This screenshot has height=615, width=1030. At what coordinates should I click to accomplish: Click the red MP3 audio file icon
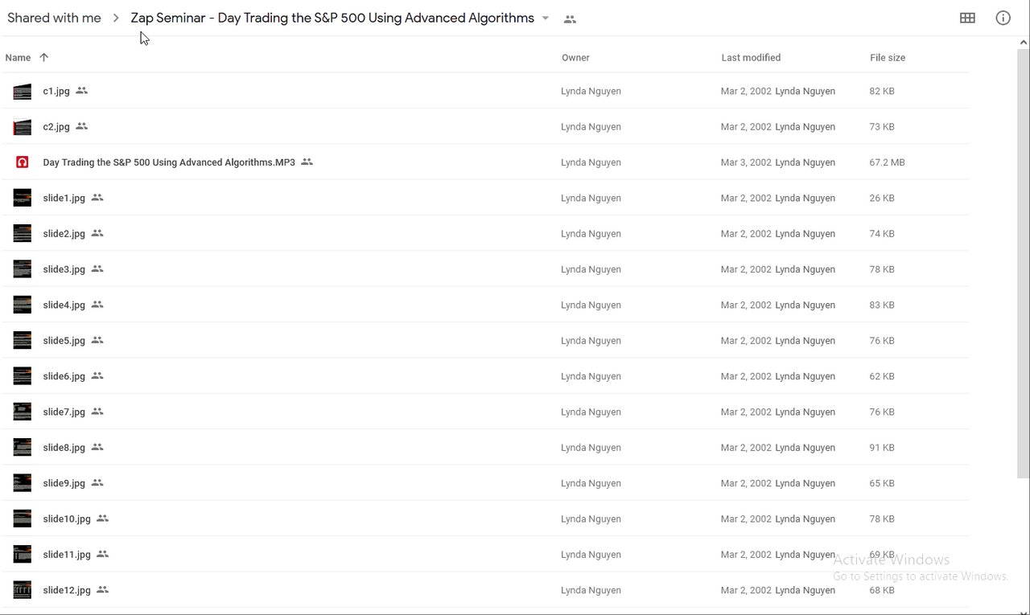point(23,162)
